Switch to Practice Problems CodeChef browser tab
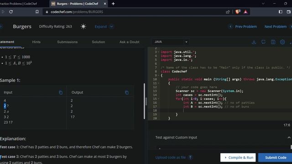 click(x=19, y=4)
